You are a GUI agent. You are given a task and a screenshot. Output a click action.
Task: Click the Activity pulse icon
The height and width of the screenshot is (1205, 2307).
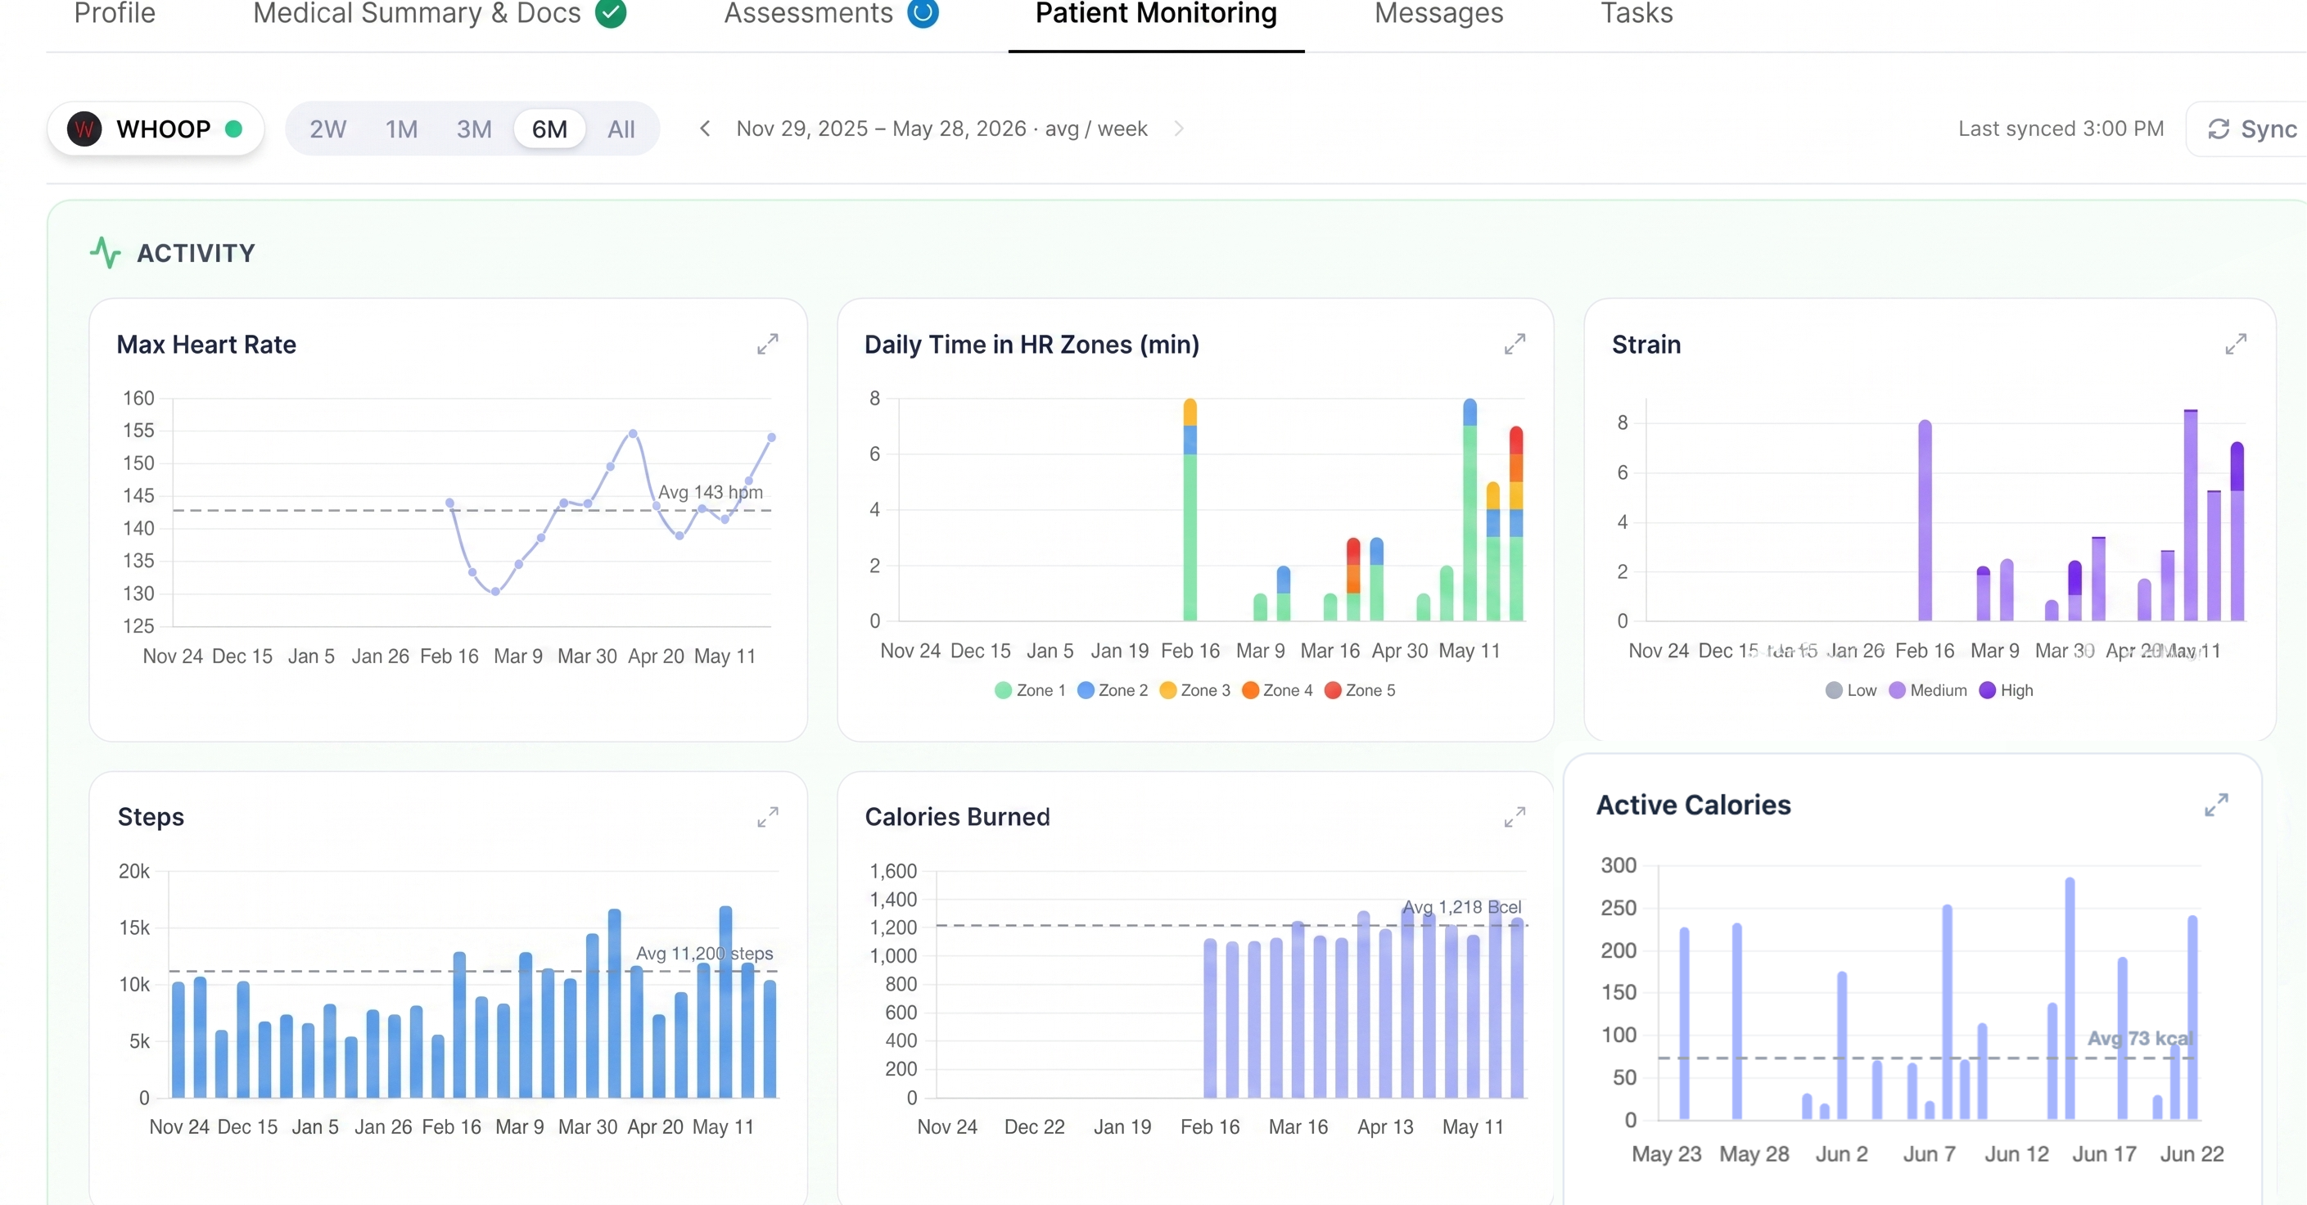point(106,252)
